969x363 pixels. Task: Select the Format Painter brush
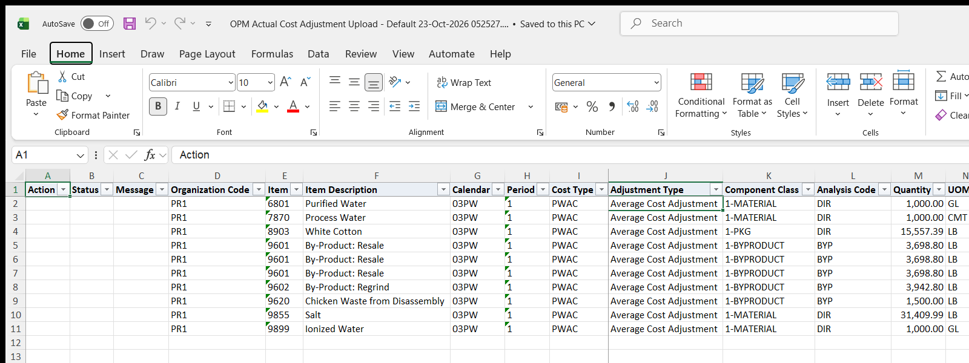click(x=62, y=115)
